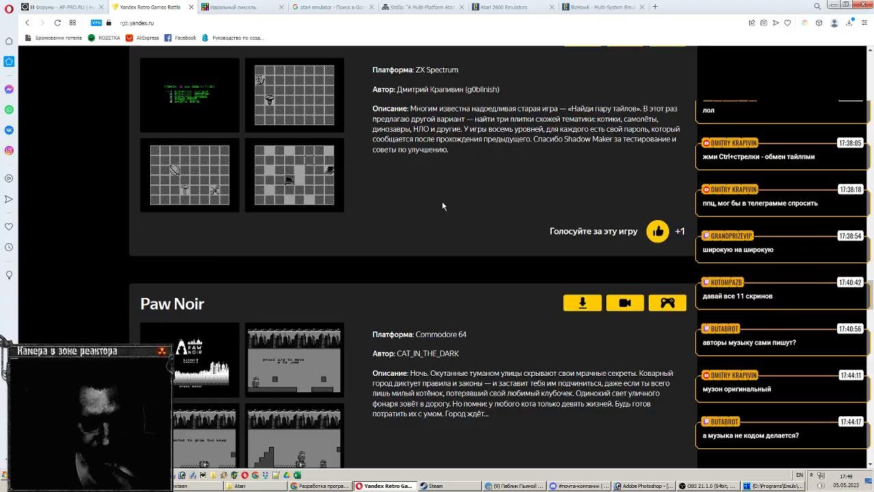Open the Бронювання готелів bookmark
This screenshot has height=492, width=874.
click(53, 38)
